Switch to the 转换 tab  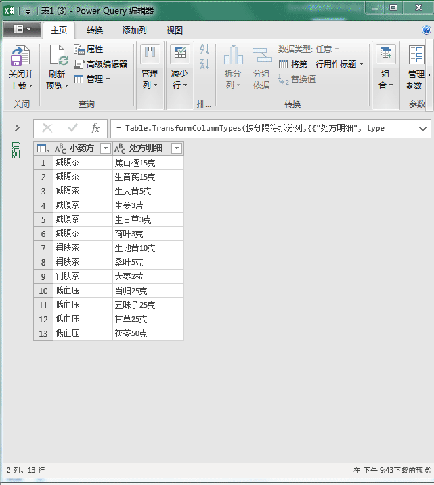(95, 30)
